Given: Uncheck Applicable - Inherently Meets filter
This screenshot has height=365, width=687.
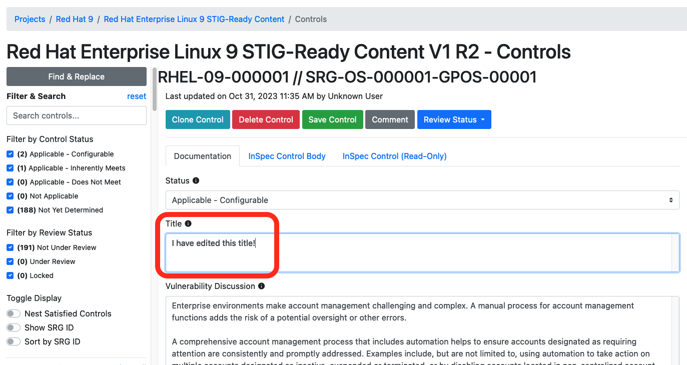Looking at the screenshot, I should 10,168.
